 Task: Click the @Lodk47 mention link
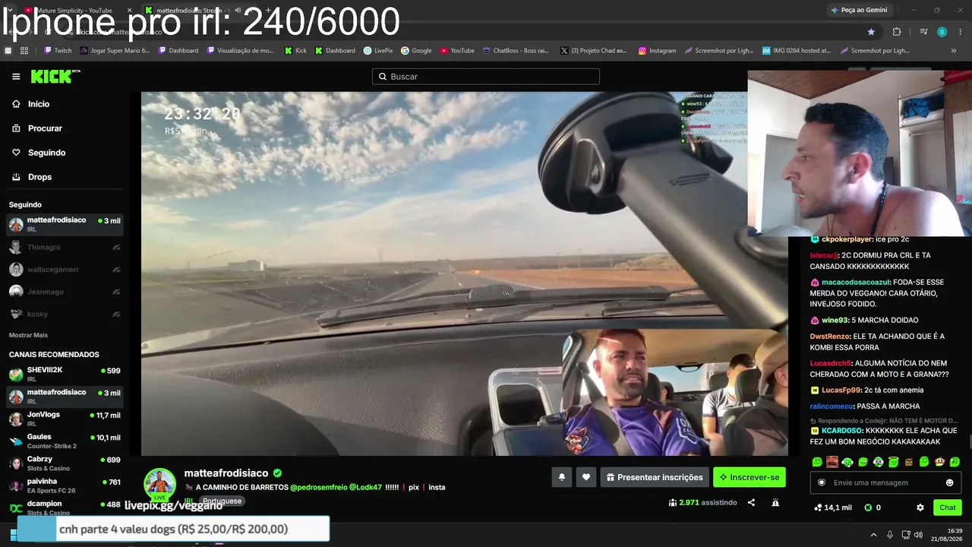pos(365,487)
